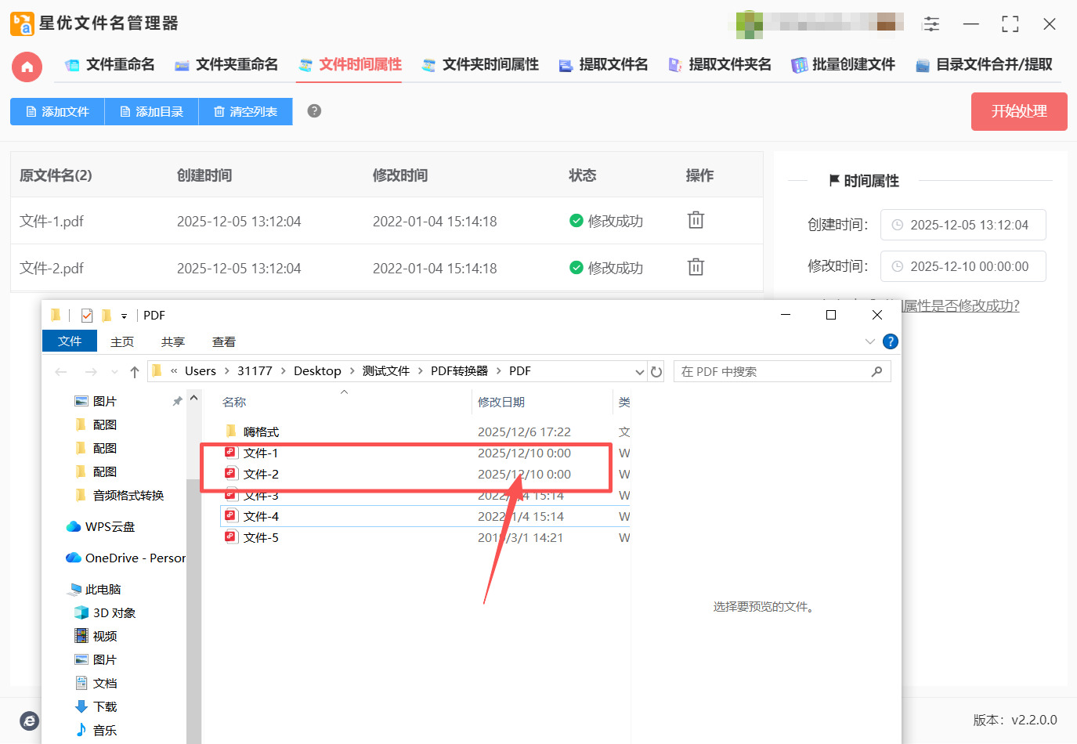Open the help question mark icon
The width and height of the screenshot is (1077, 744).
[x=313, y=111]
